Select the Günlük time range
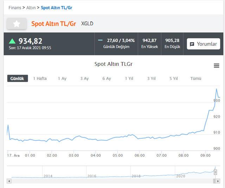Image resolution: width=225 pixels, height=188 pixels. click(18, 79)
